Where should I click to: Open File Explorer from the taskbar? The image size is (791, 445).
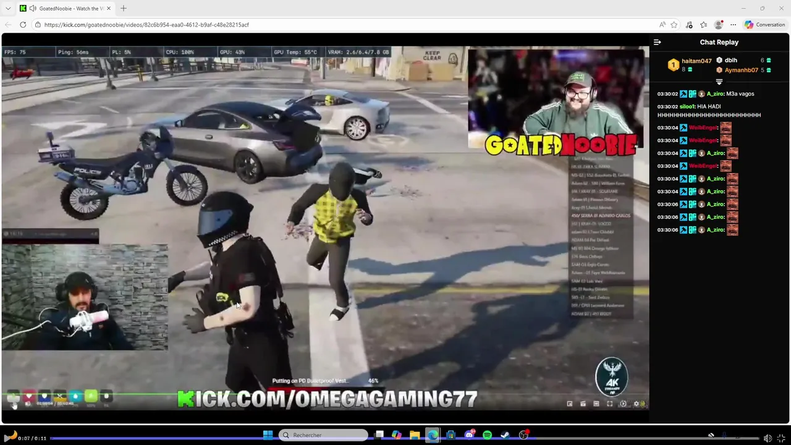click(415, 435)
